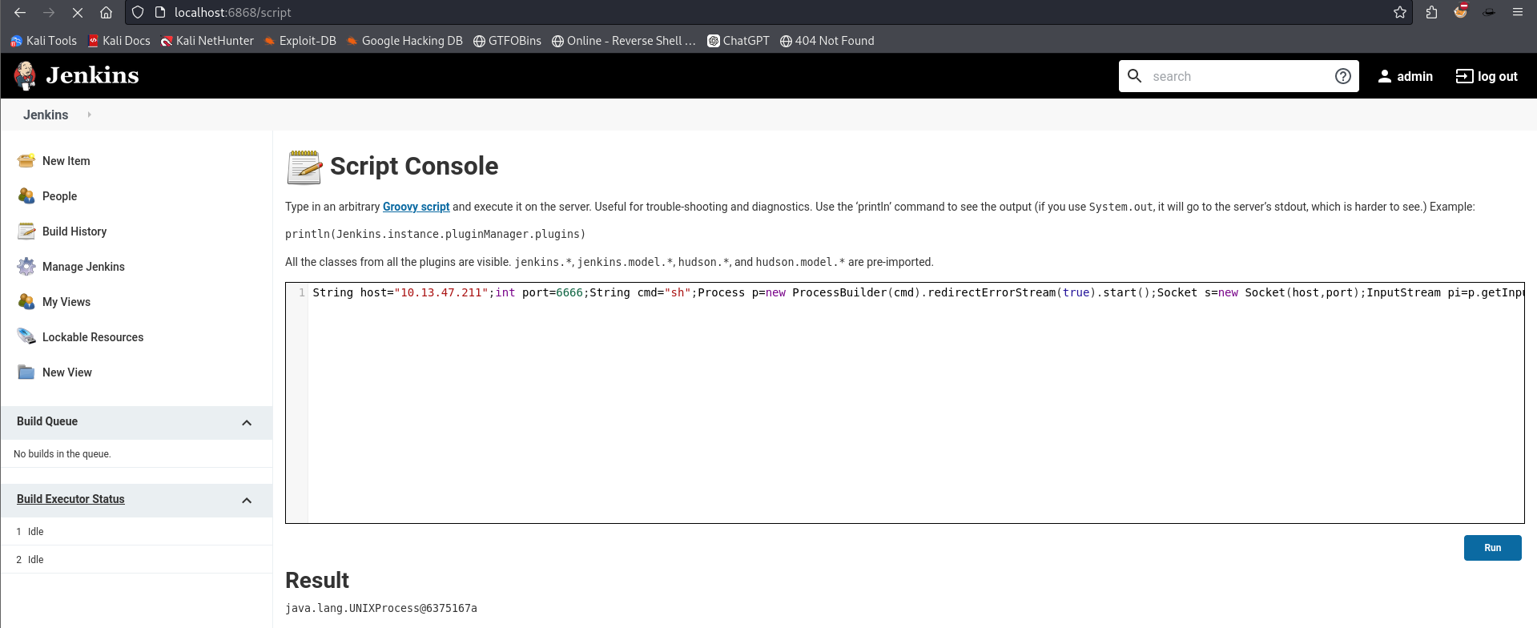
Task: Open the New Item link
Action: [x=66, y=161]
